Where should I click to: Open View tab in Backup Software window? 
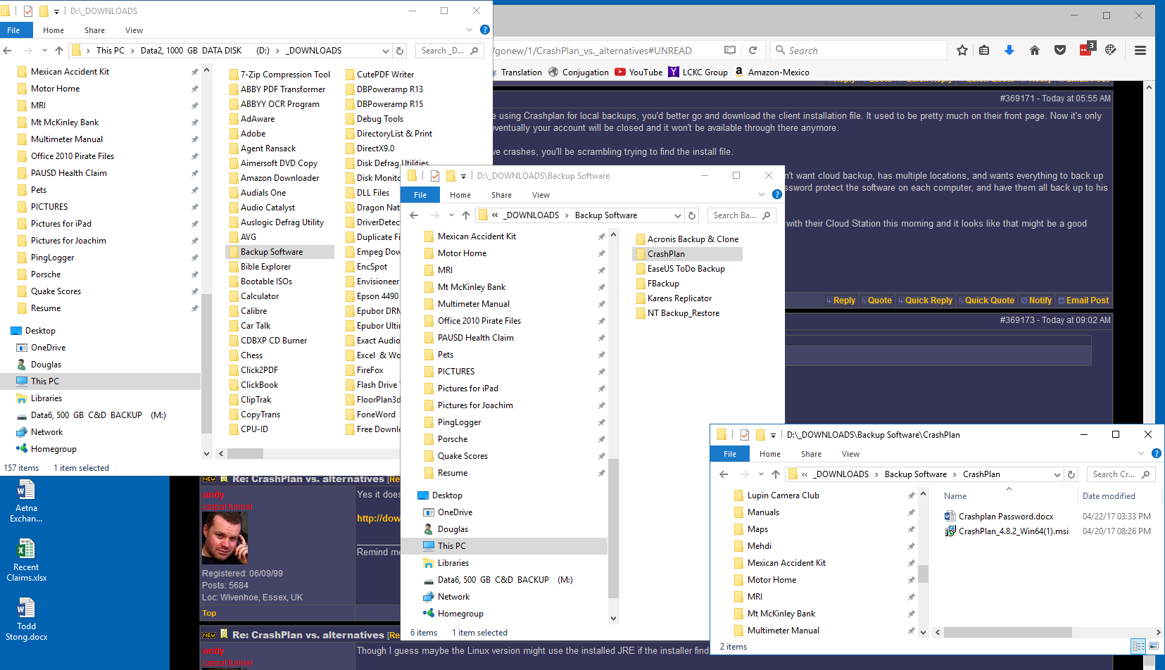tap(541, 195)
